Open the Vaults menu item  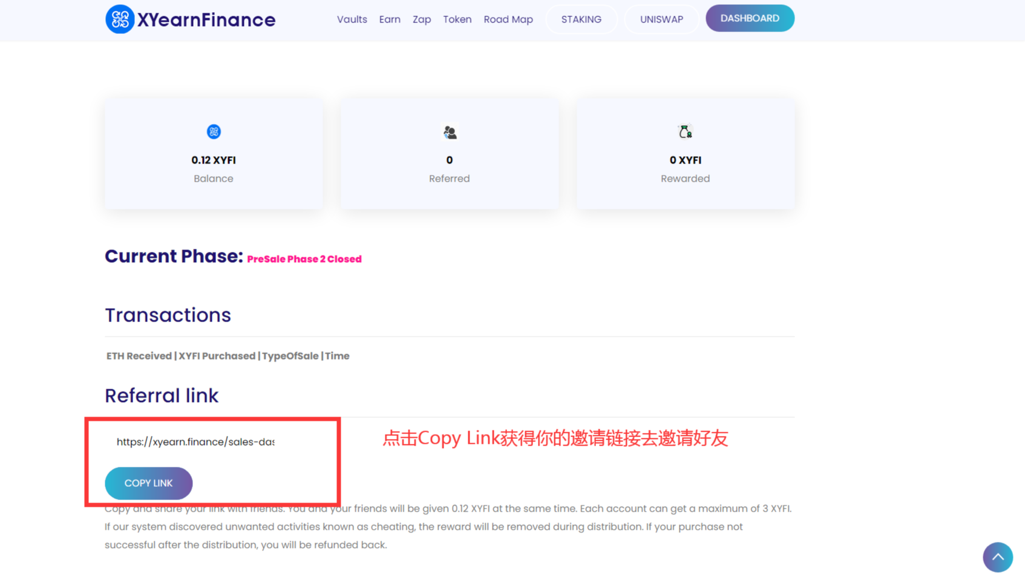(x=352, y=19)
